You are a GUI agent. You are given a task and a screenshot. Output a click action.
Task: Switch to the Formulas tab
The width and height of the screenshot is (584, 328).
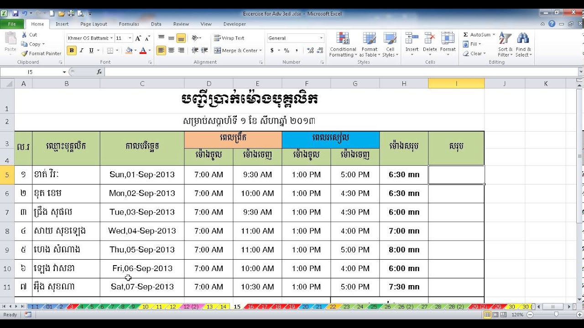pos(129,24)
